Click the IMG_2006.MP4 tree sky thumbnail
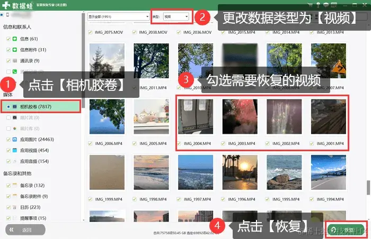The image size is (371, 239). pyautogui.click(x=107, y=116)
